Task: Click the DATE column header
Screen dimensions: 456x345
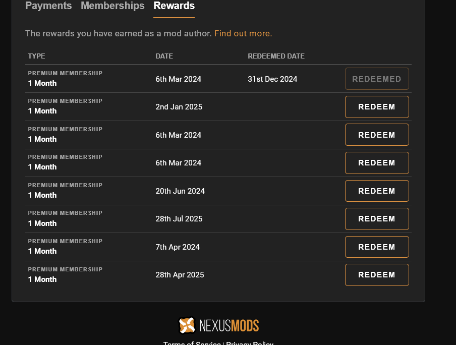Action: (x=164, y=56)
